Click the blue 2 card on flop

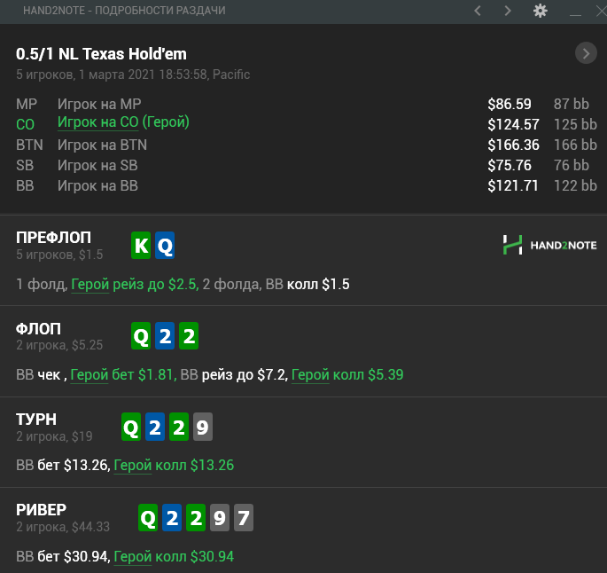(165, 336)
